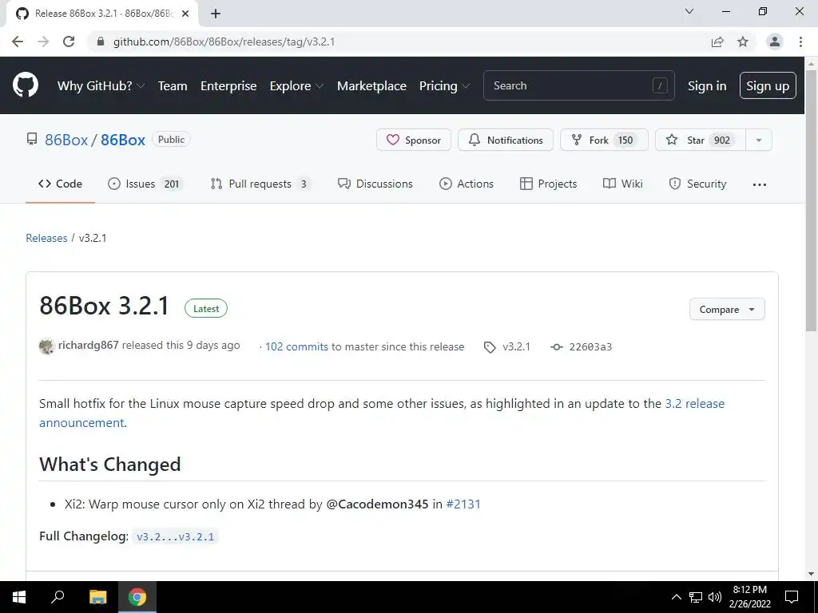Click Team in GitHub header

coord(173,86)
